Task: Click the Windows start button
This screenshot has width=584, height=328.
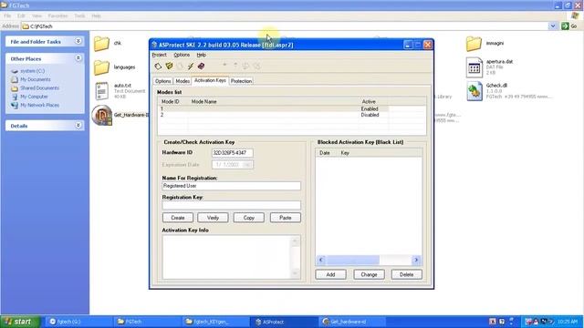Action: 20,322
